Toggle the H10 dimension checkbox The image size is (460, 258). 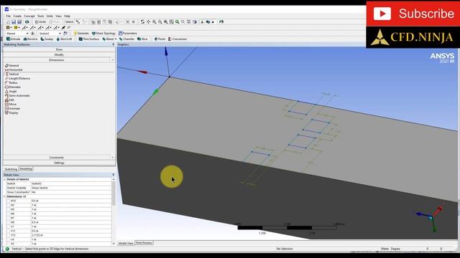pos(9,201)
